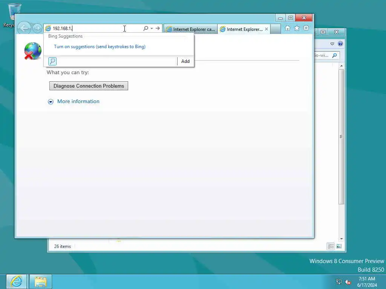The width and height of the screenshot is (386, 289).
Task: Switch to the 'Internet Explorer ca...' tab
Action: click(x=191, y=29)
